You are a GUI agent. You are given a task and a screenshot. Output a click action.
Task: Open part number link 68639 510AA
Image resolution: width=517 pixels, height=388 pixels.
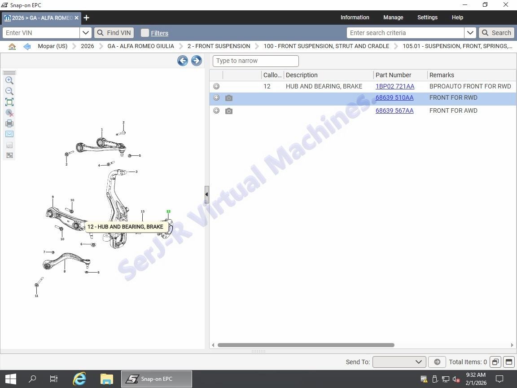(x=394, y=98)
